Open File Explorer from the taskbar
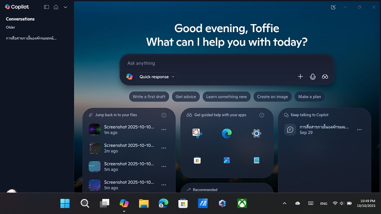This screenshot has height=214, width=381. click(144, 203)
